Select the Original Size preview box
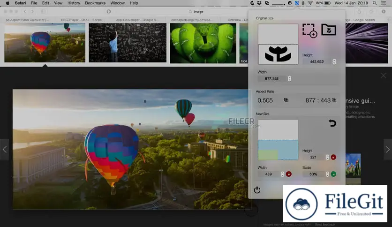Viewport: 392px width, 227px height. (x=278, y=44)
